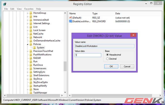This screenshot has width=165, height=105.
Task: Click the Value data input field
Action: [x=88, y=55]
